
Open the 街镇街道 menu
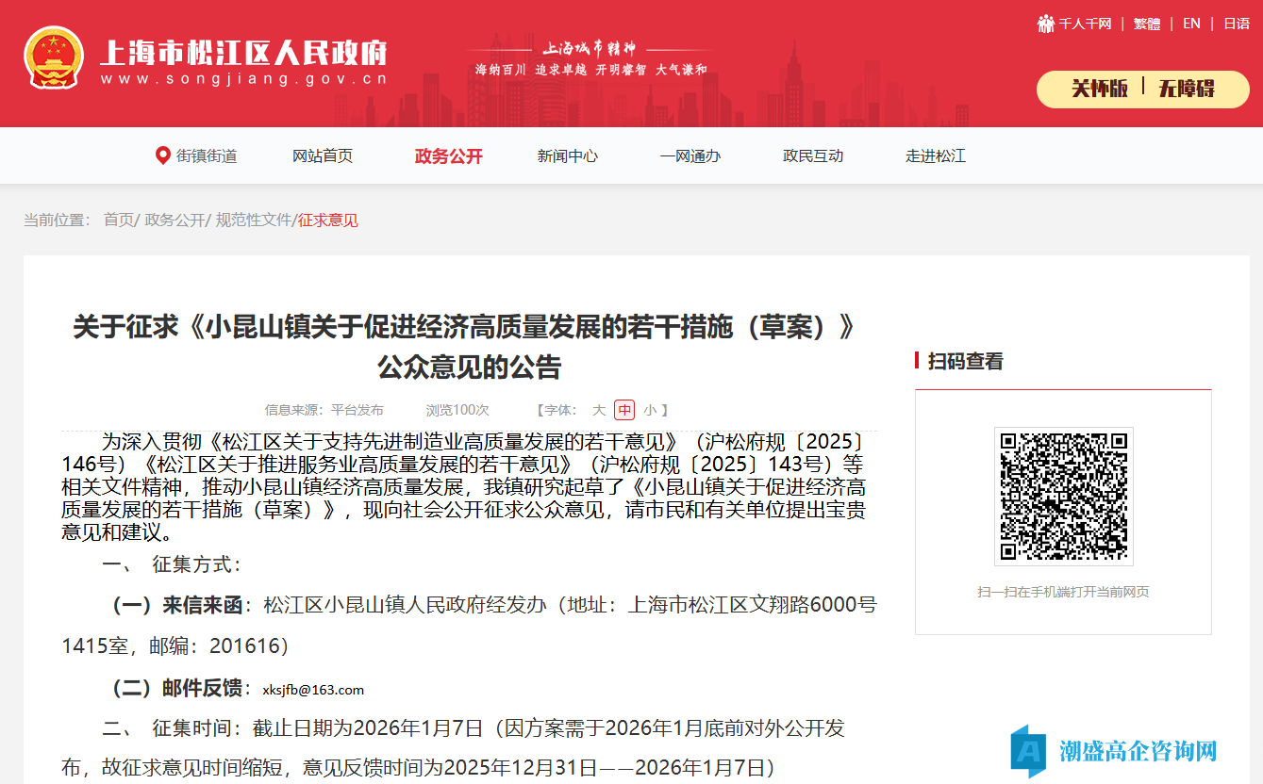click(207, 155)
